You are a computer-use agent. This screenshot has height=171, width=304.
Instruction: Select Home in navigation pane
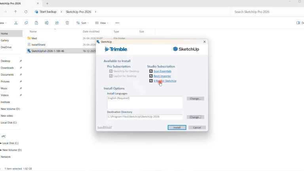pos(11,34)
